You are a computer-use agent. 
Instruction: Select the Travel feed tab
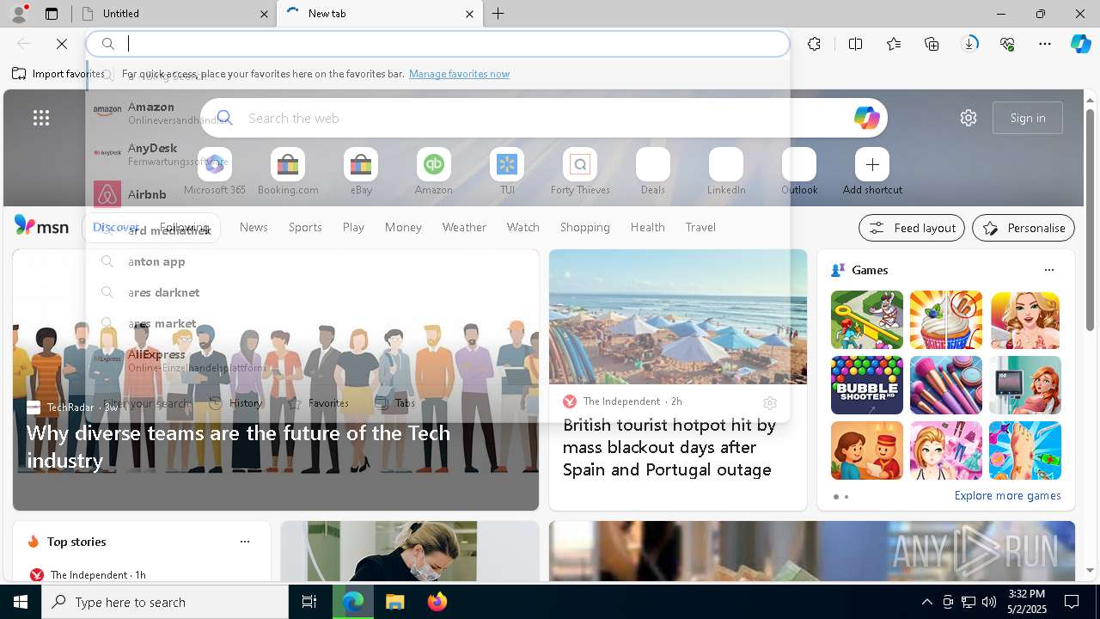(700, 227)
